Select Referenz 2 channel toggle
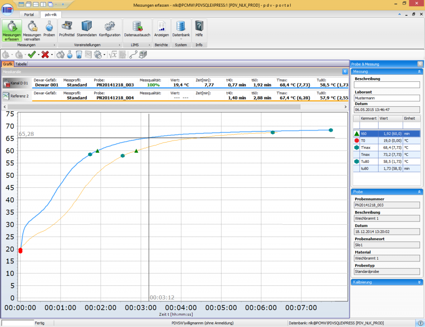 16,96
